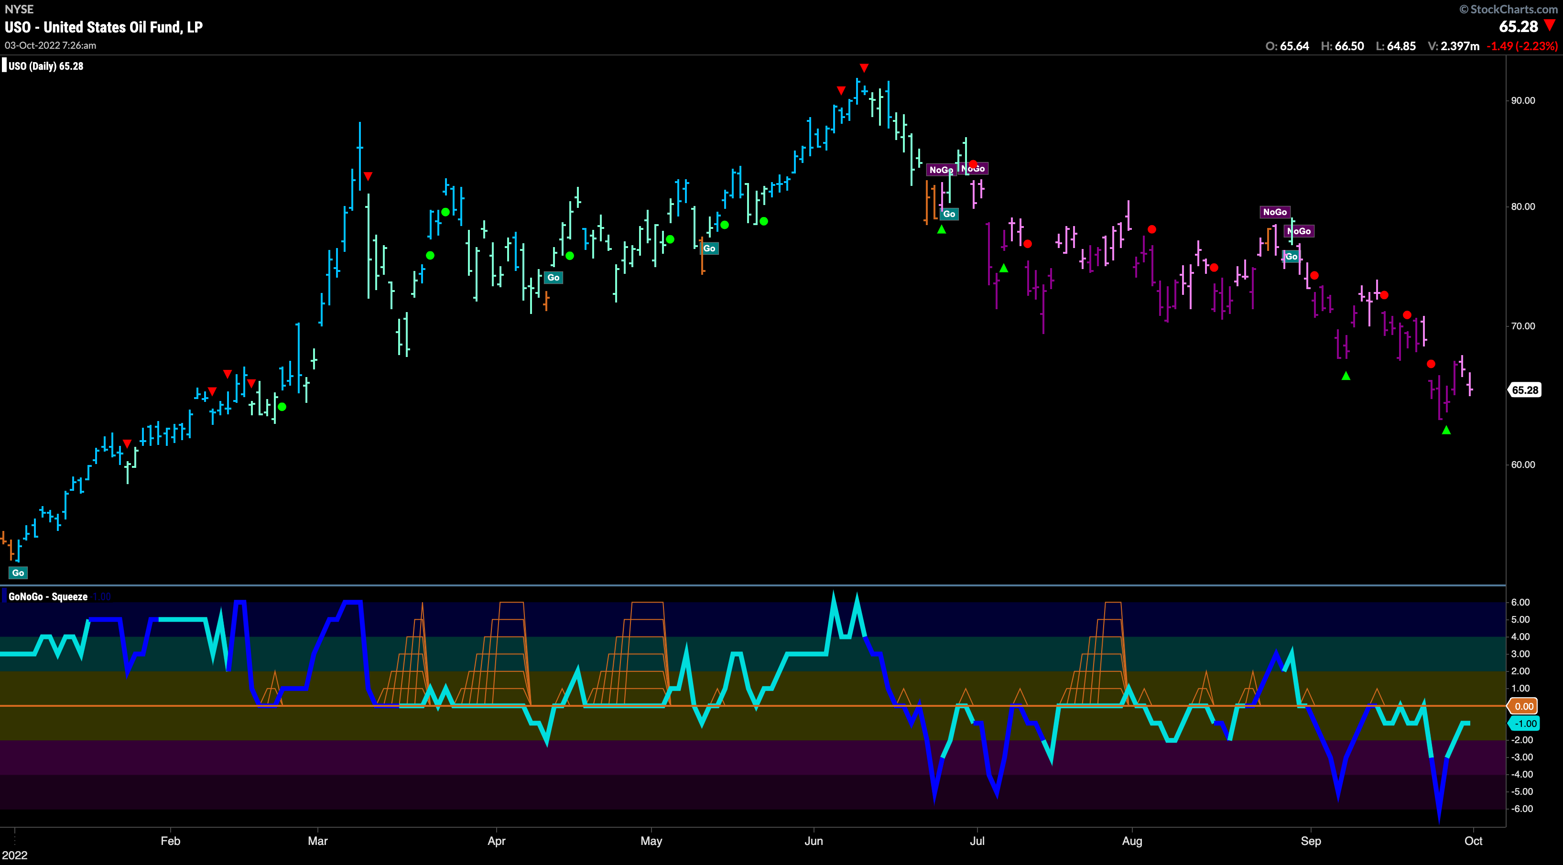Click the Go label in late August
The height and width of the screenshot is (865, 1563).
(x=1291, y=257)
